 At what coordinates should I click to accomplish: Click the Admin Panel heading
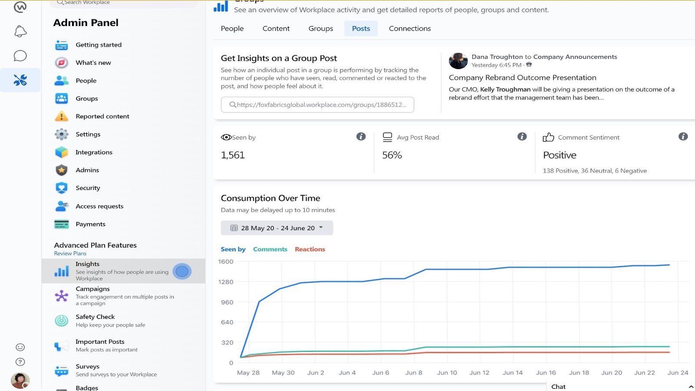click(x=86, y=23)
